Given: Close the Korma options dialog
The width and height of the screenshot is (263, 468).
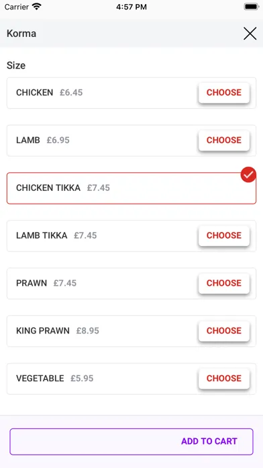Looking at the screenshot, I should (x=250, y=34).
